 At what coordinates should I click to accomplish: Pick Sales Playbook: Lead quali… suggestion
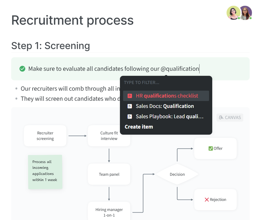point(166,117)
